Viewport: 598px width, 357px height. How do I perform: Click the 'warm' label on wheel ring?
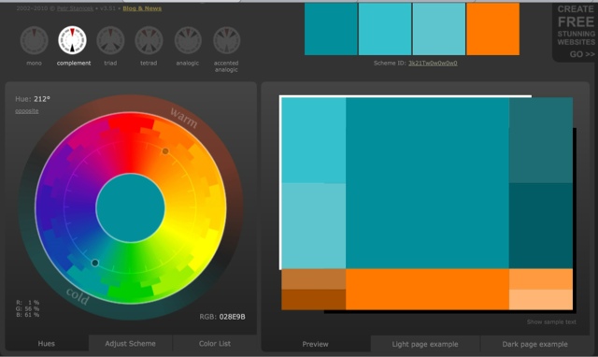point(184,118)
